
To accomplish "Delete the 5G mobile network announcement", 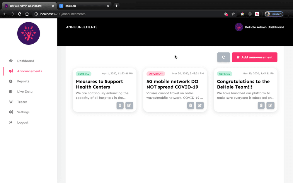I will click(x=190, y=105).
